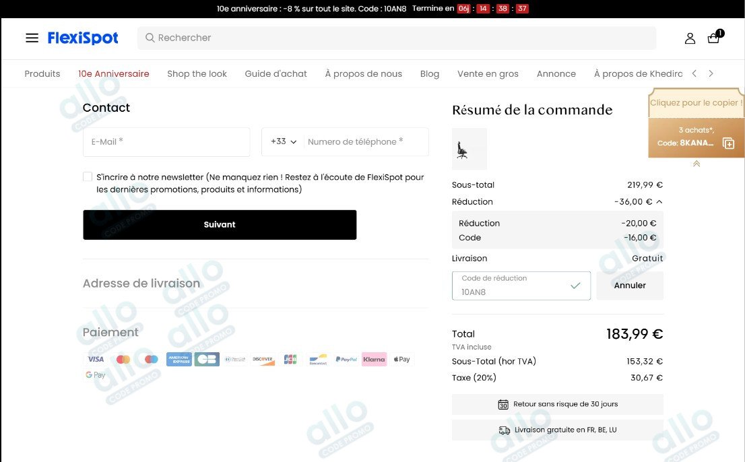Click the office chair product thumbnail

469,149
